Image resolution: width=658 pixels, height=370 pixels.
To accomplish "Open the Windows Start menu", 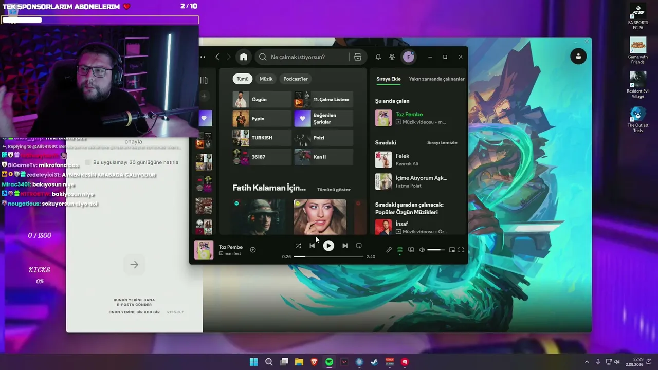I will [253, 362].
